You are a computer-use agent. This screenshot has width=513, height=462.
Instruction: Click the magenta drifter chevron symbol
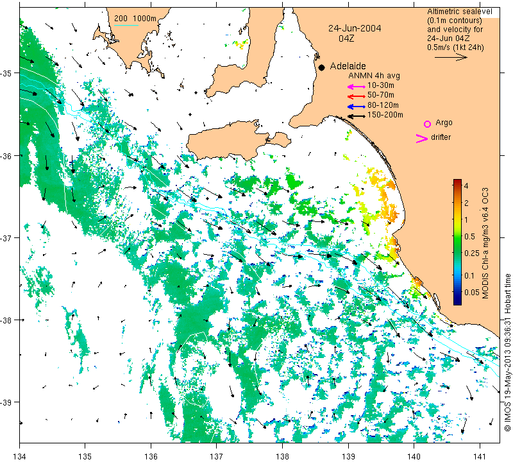tap(422, 139)
